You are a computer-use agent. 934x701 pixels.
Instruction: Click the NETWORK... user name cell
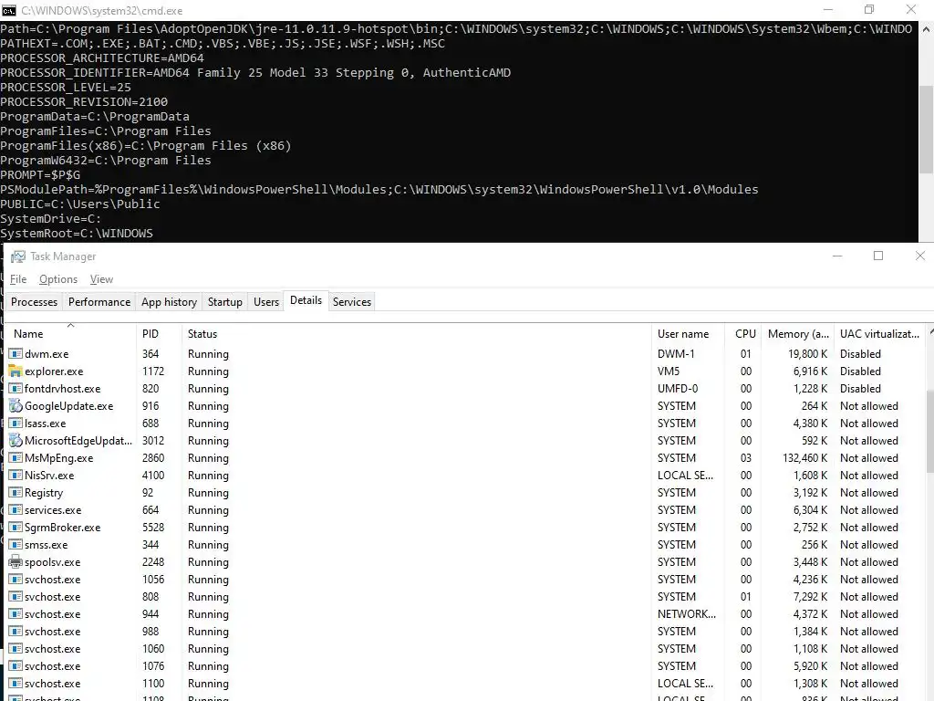(687, 614)
